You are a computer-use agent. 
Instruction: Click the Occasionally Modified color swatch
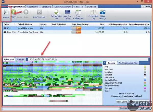coord(145,83)
